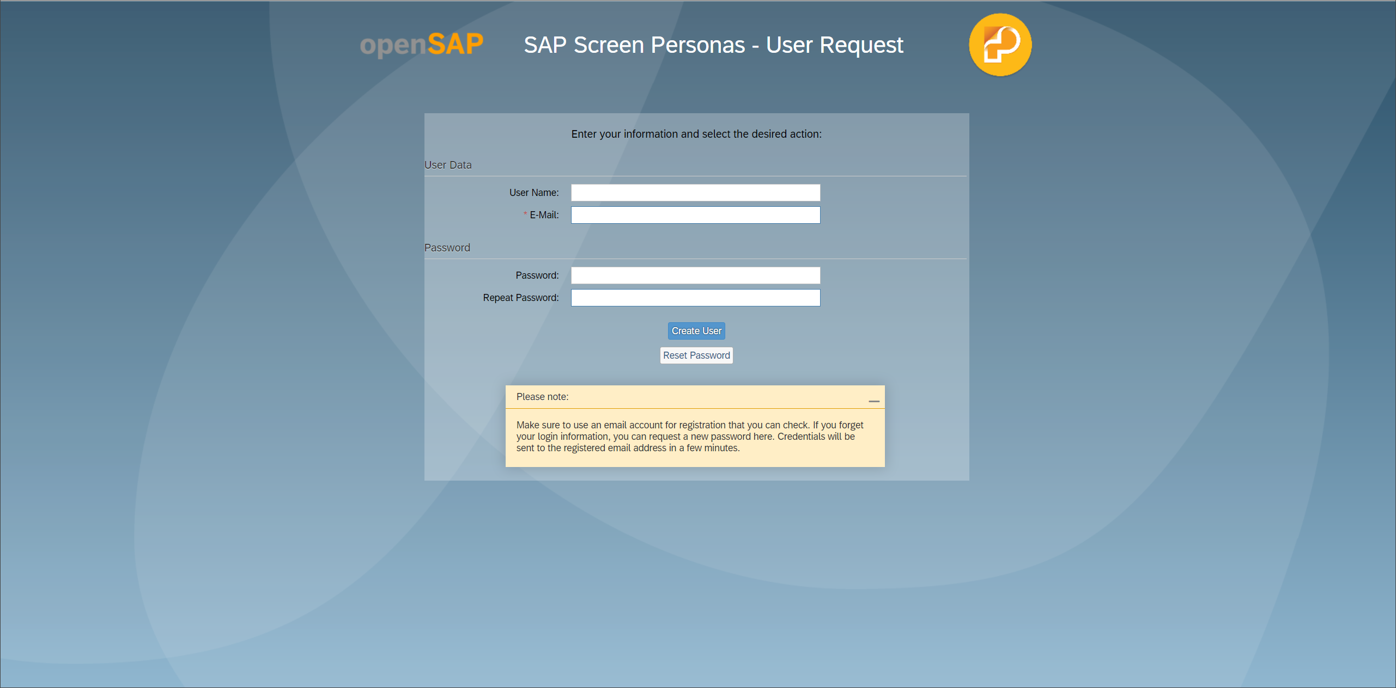This screenshot has height=688, width=1396.
Task: Click the SAP Screen Personas page title
Action: (713, 45)
